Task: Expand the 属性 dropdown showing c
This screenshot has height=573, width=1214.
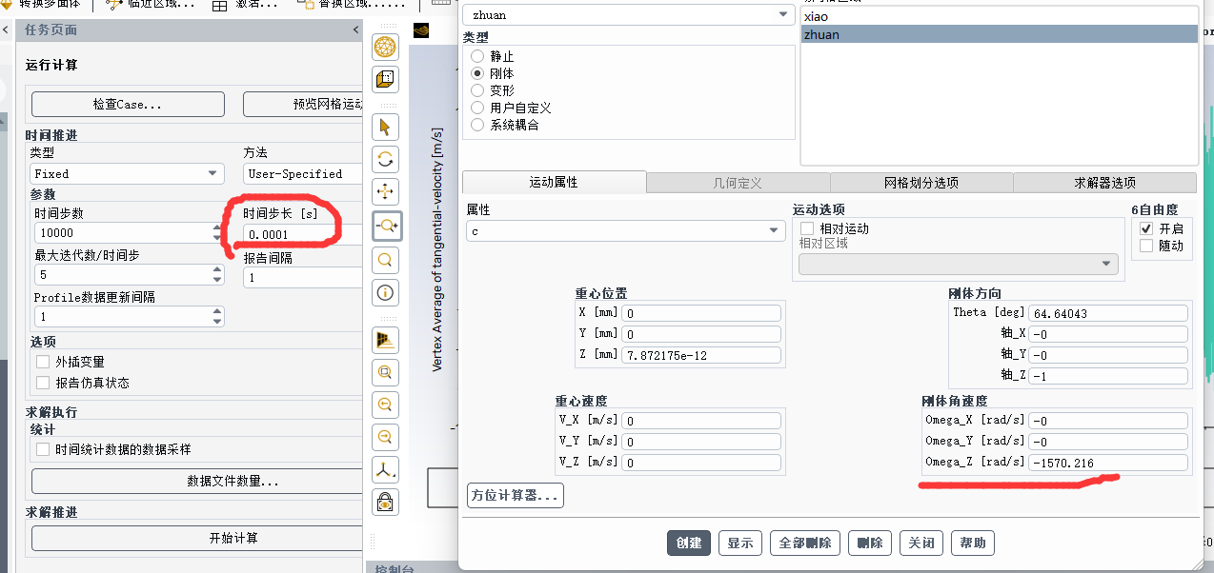Action: [x=625, y=231]
